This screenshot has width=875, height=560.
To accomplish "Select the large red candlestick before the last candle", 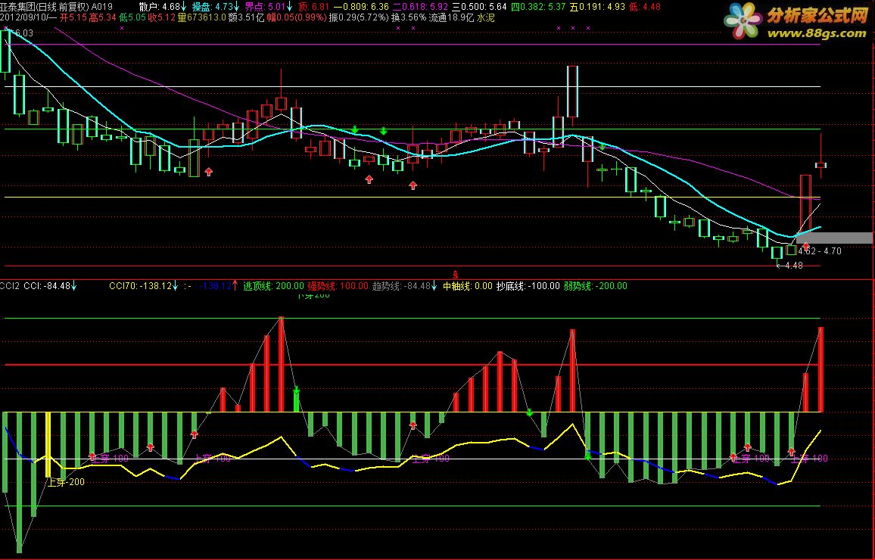I will pyautogui.click(x=805, y=204).
